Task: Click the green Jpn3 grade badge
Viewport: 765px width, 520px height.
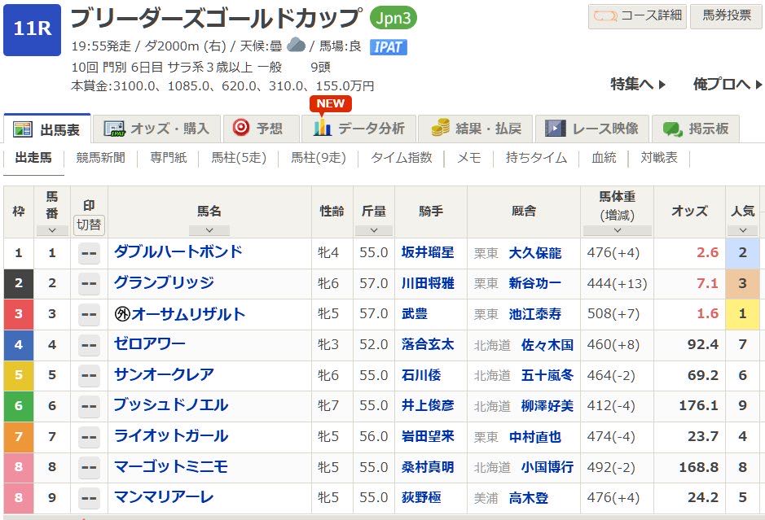Action: [393, 19]
